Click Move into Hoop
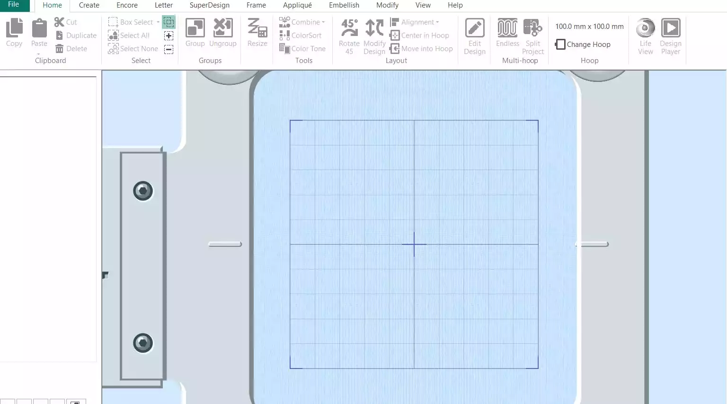The width and height of the screenshot is (727, 404). tap(421, 49)
